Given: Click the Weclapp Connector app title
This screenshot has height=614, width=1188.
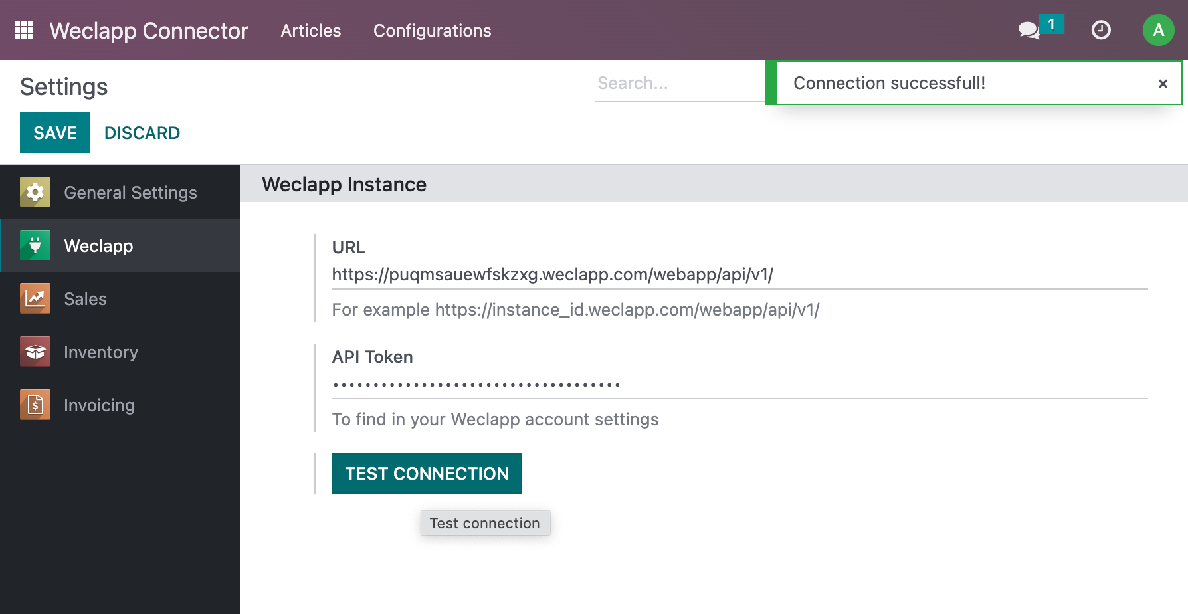Looking at the screenshot, I should tap(149, 31).
